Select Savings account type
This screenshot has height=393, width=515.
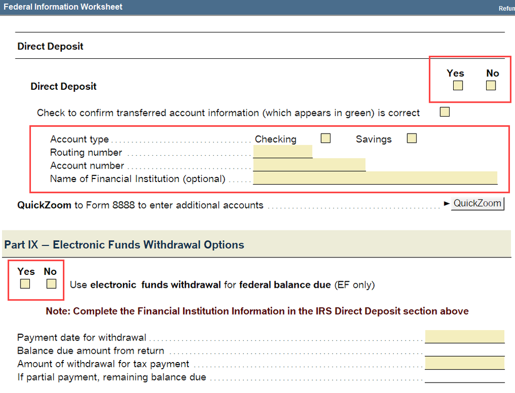(411, 138)
